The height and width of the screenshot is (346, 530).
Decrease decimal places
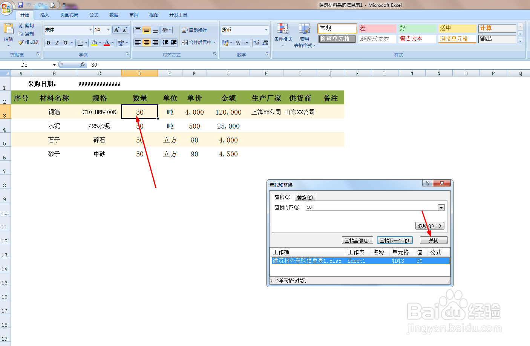265,43
